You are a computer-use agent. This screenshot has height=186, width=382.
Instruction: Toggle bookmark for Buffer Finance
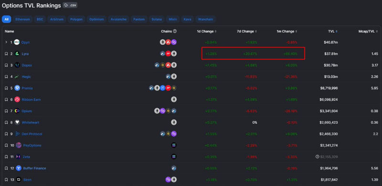6,168
